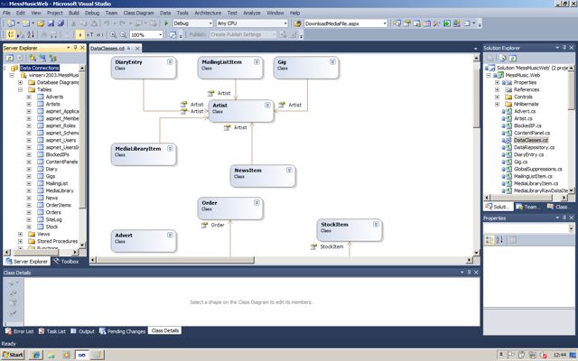Expand the Properties node in Solution Explorer
The width and height of the screenshot is (578, 361).
497,82
